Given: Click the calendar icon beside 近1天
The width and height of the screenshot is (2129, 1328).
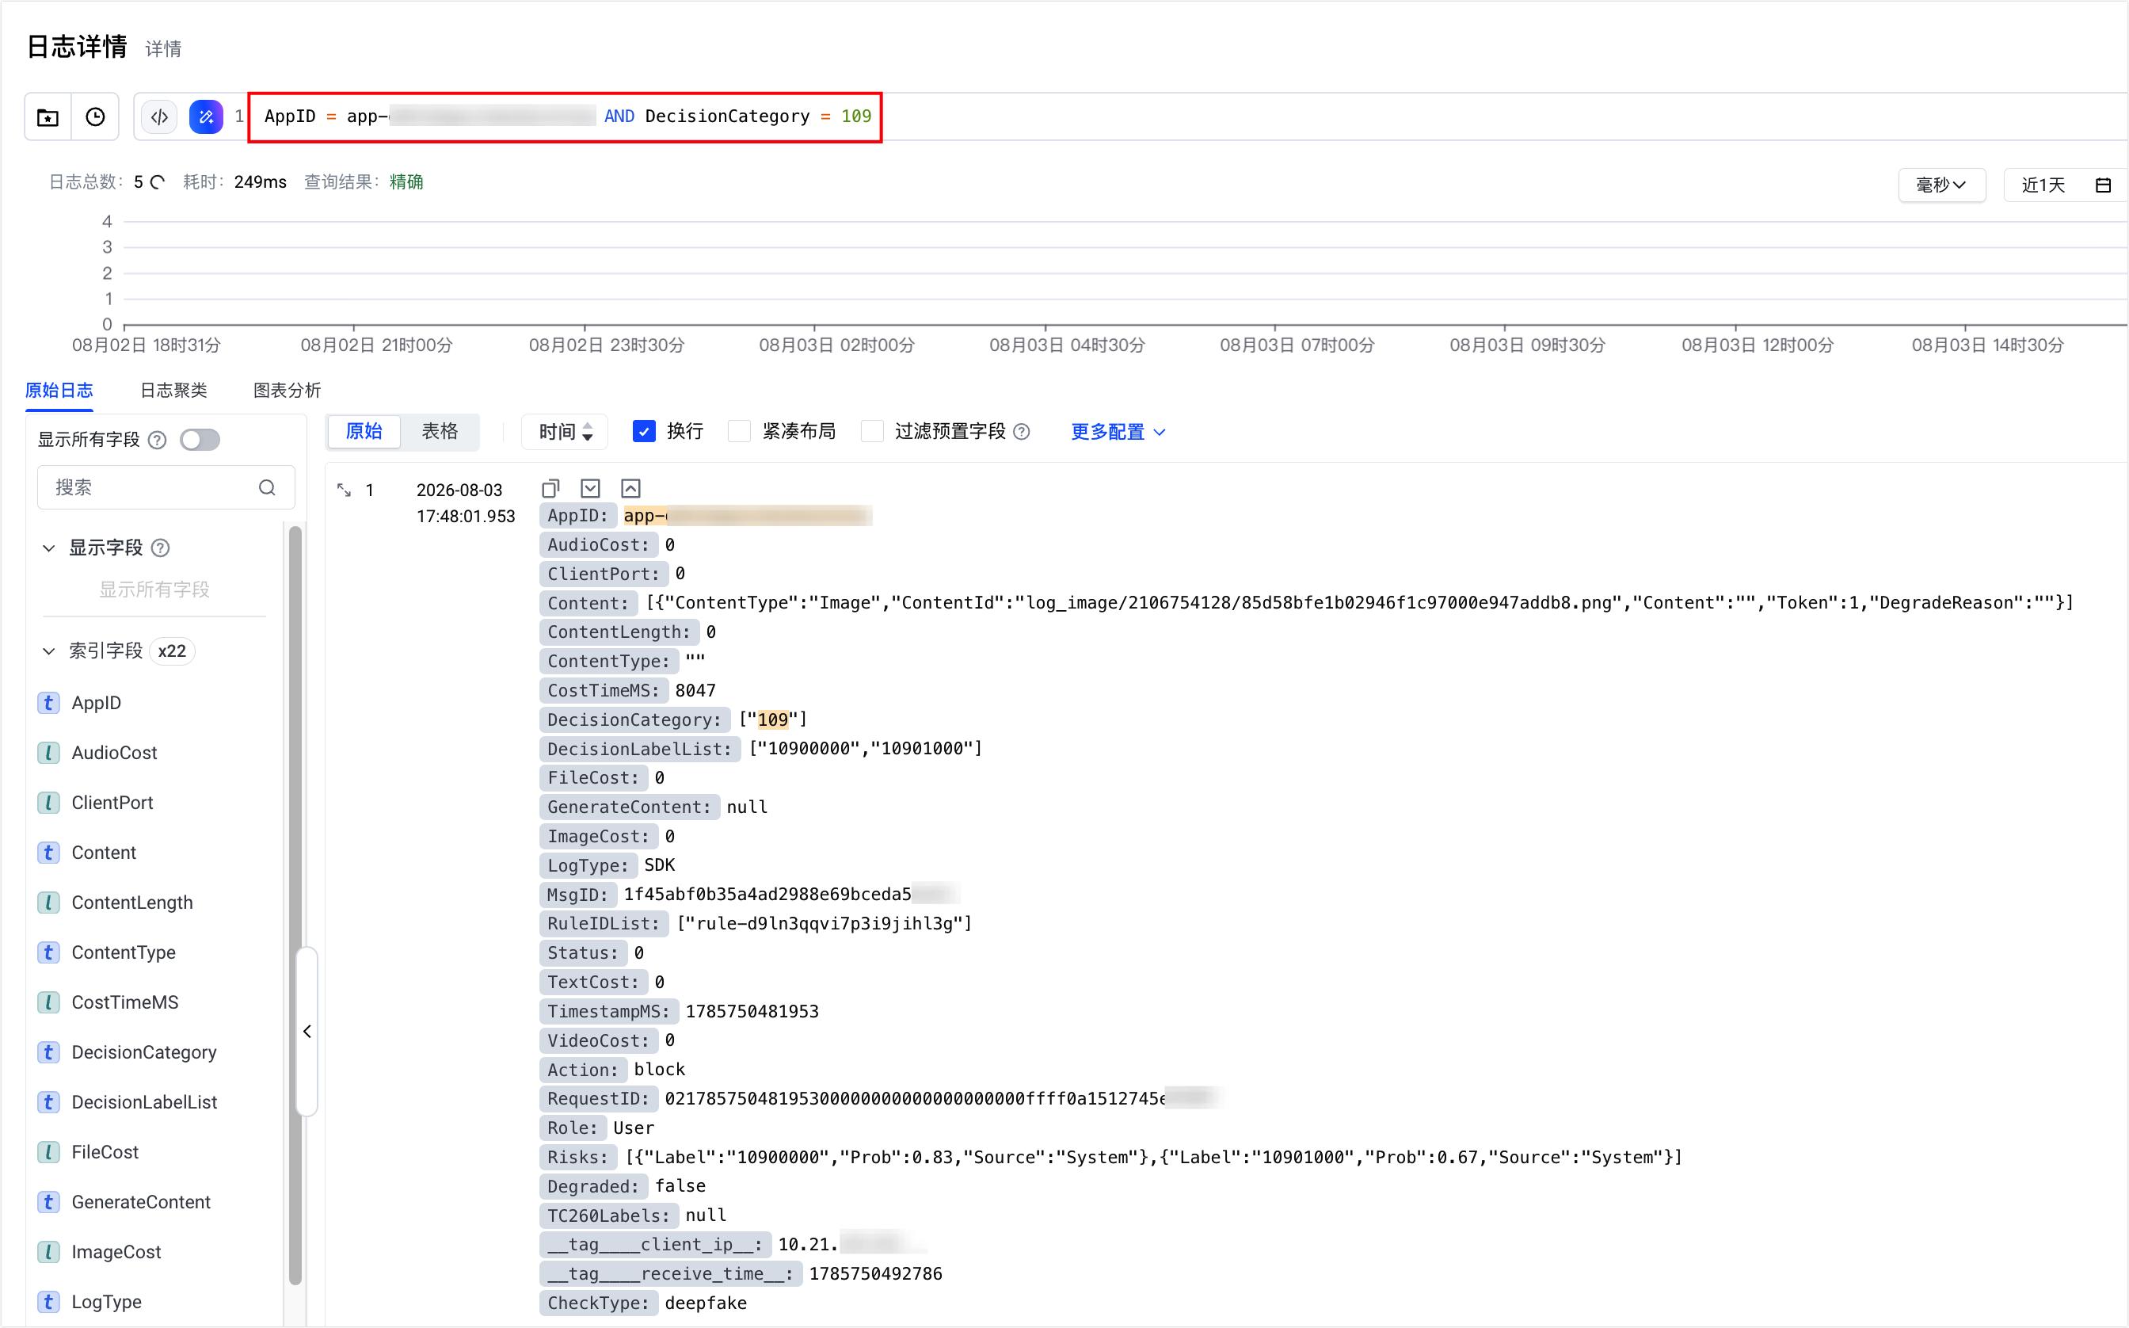Looking at the screenshot, I should pyautogui.click(x=2103, y=185).
